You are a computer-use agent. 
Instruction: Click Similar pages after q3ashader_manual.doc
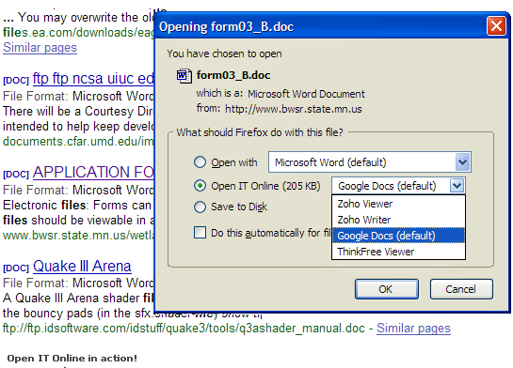pyautogui.click(x=413, y=329)
